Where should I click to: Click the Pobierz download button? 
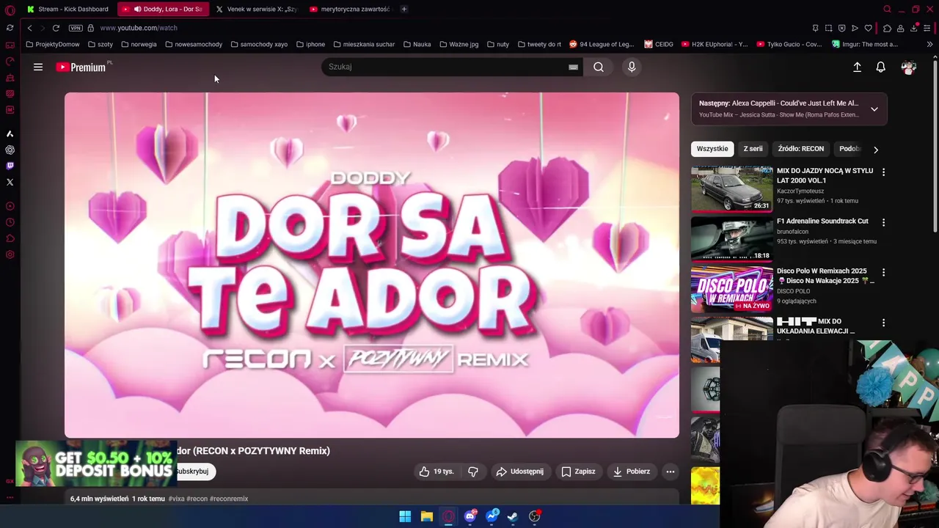point(632,472)
